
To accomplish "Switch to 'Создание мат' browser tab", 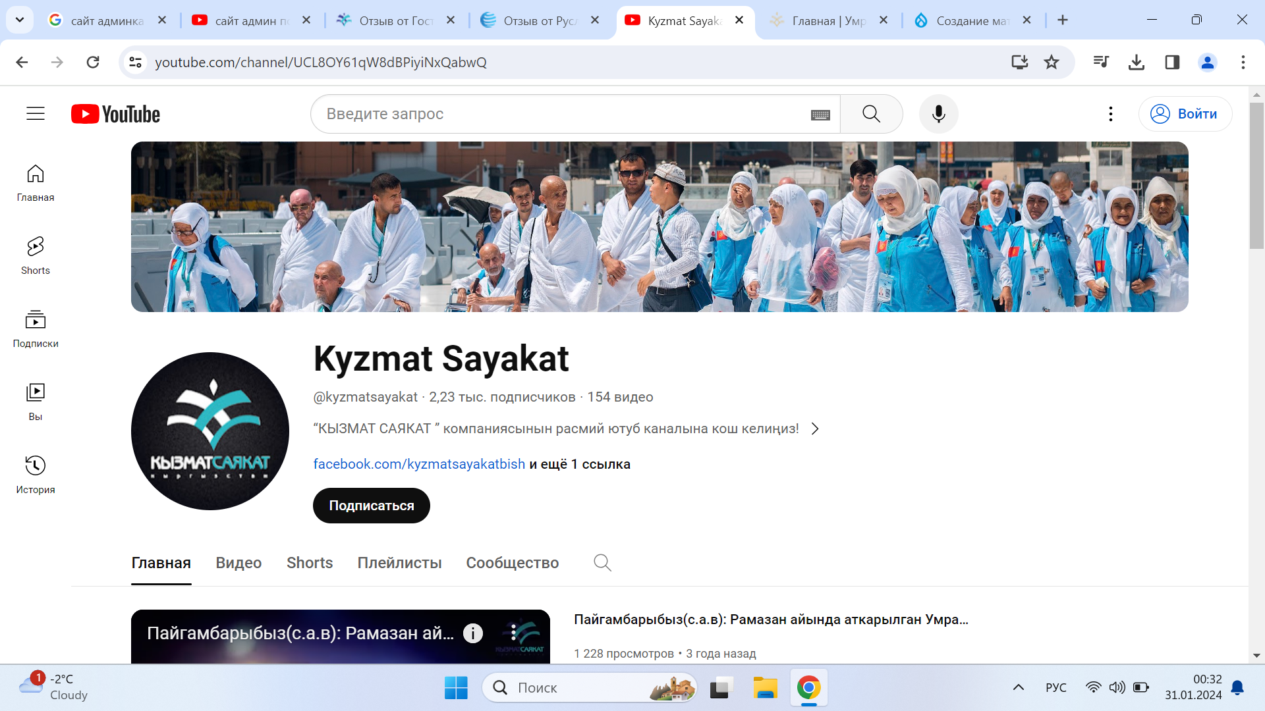I will click(x=972, y=20).
